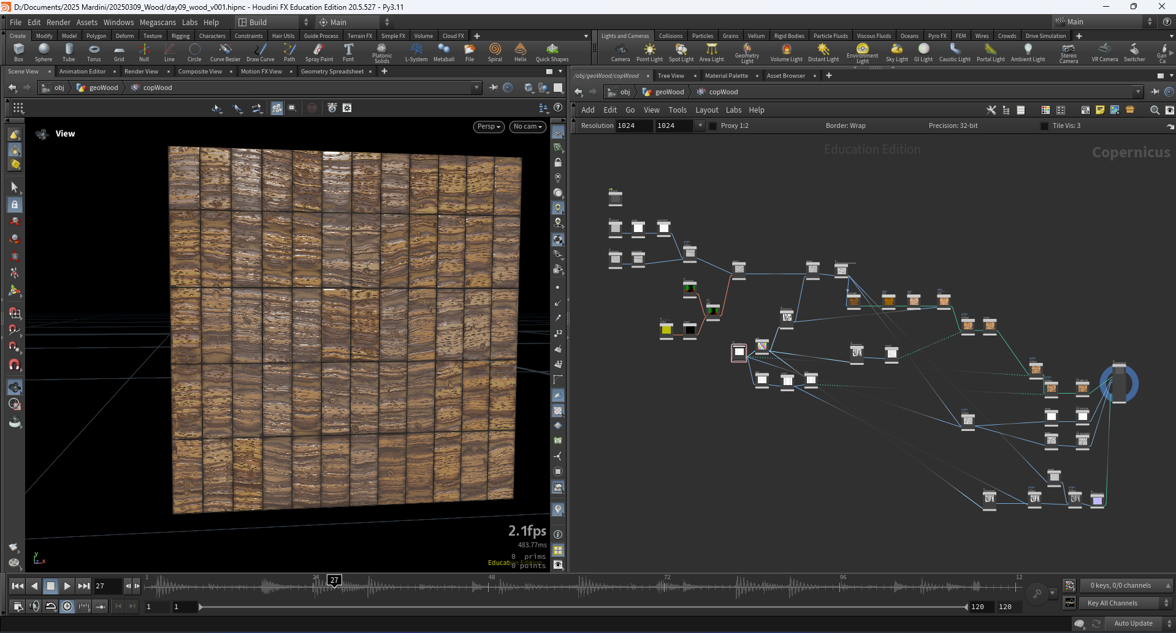Create a Helix from the shelf
This screenshot has height=633, width=1176.
(520, 53)
